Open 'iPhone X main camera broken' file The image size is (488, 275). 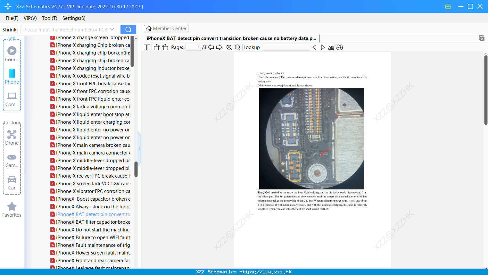point(90,145)
